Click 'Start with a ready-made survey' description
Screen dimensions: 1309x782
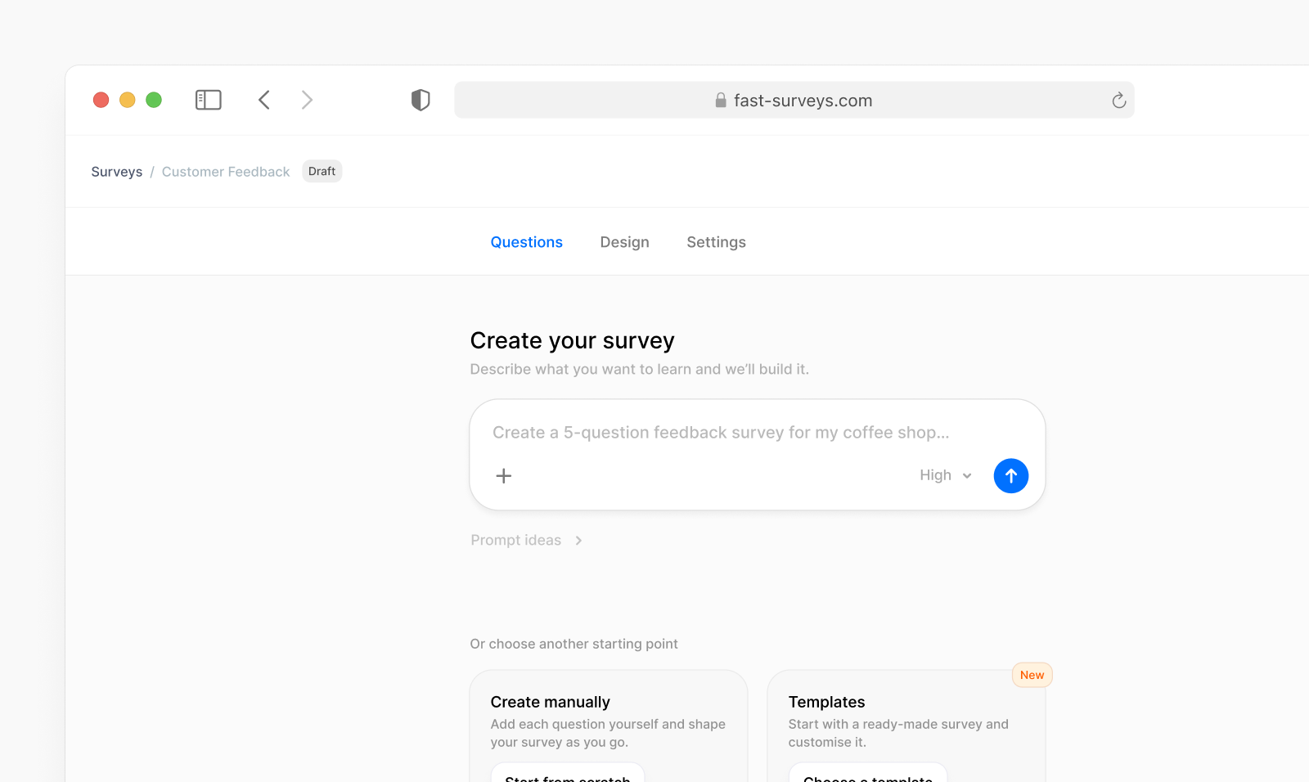point(899,733)
